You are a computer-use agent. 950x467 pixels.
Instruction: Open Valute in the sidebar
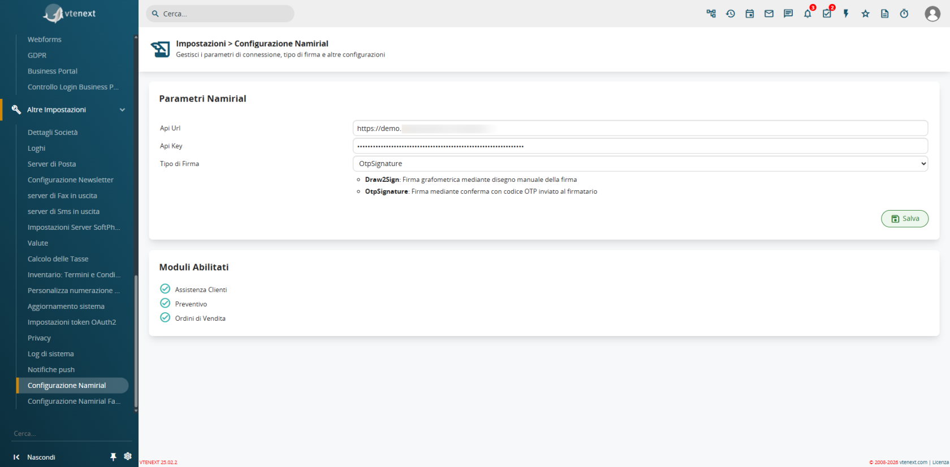point(38,243)
